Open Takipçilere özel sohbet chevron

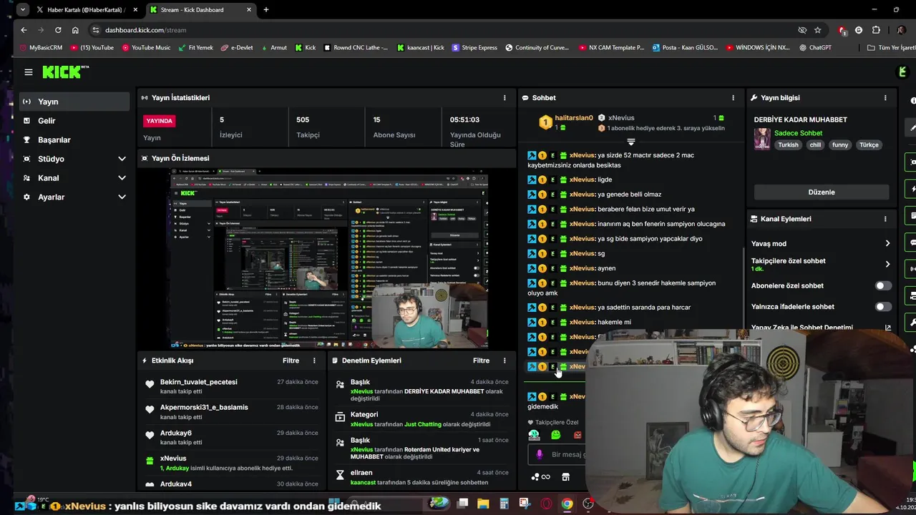click(x=887, y=264)
